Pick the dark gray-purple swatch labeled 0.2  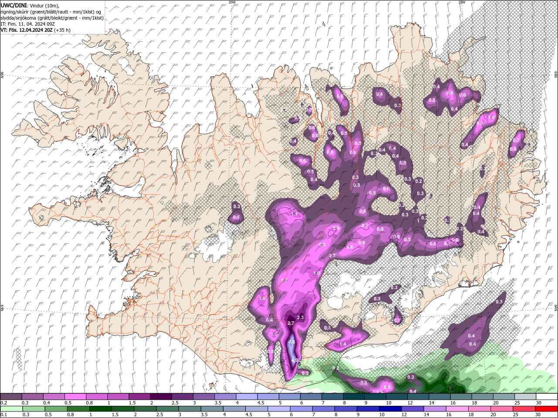pos(11,397)
